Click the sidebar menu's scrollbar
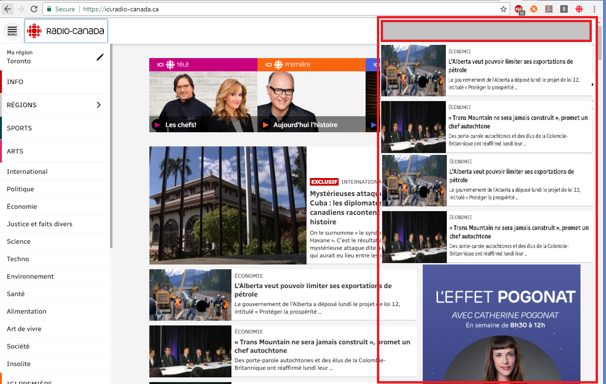This screenshot has width=606, height=384. (x=111, y=146)
